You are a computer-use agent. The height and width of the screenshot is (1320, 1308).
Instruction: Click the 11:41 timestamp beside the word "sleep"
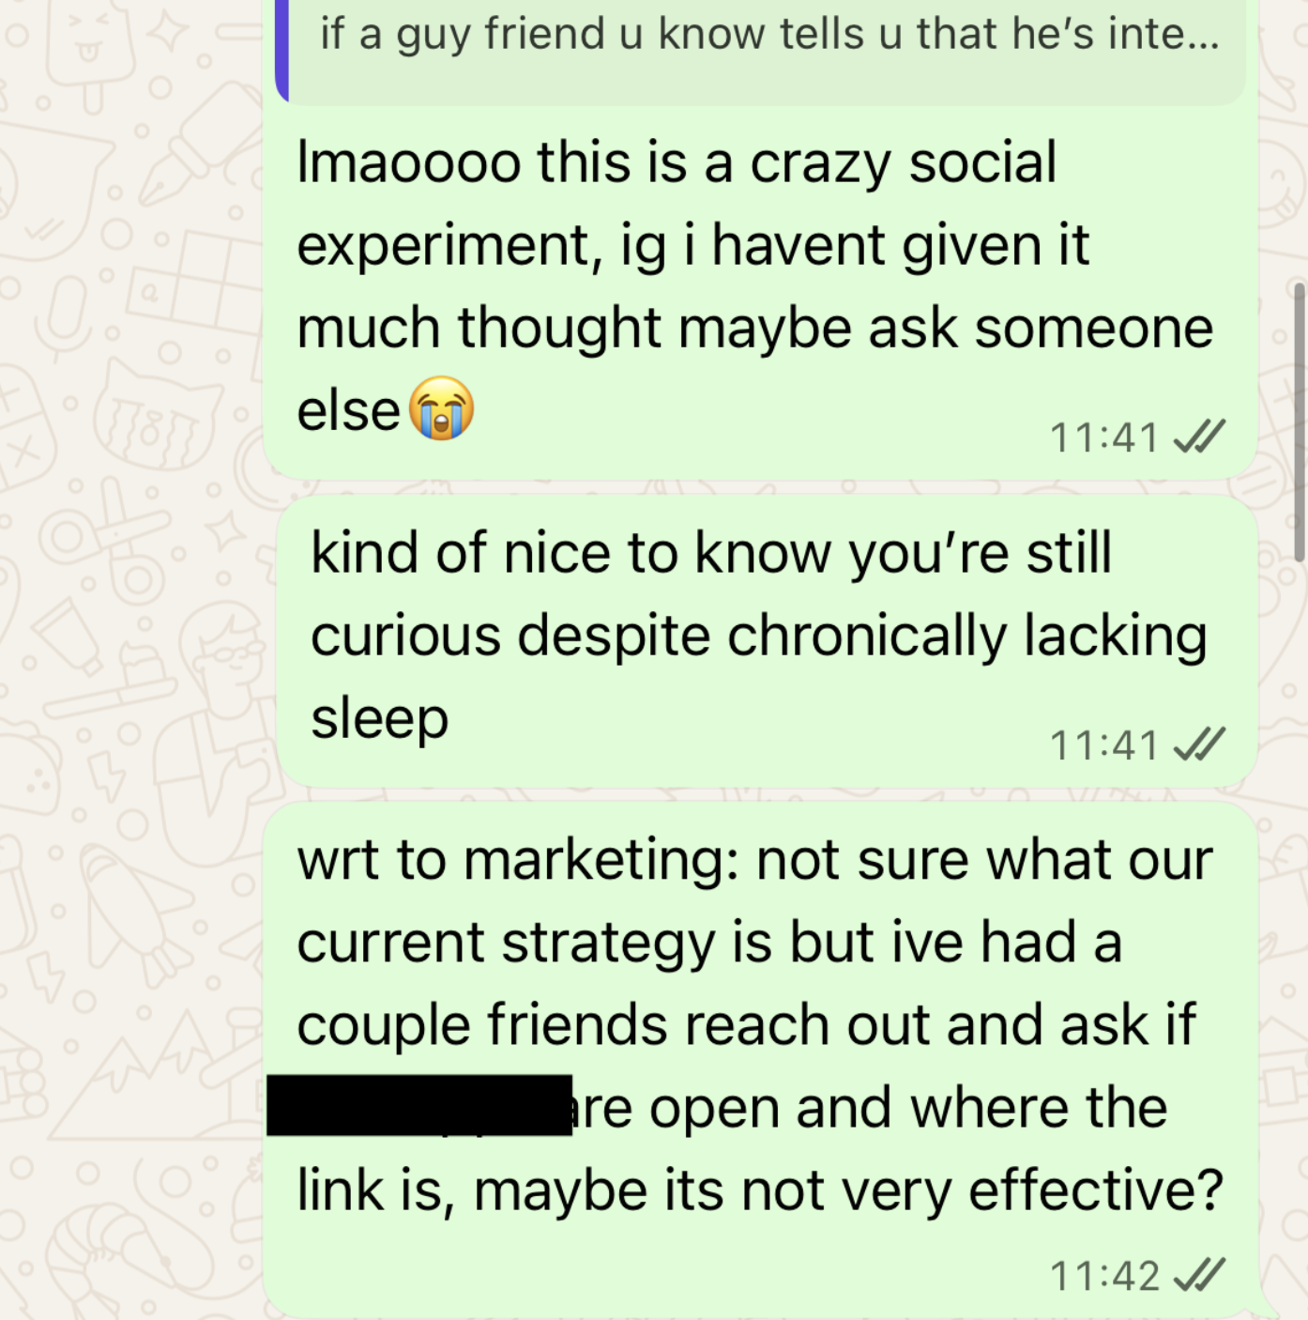click(1103, 746)
